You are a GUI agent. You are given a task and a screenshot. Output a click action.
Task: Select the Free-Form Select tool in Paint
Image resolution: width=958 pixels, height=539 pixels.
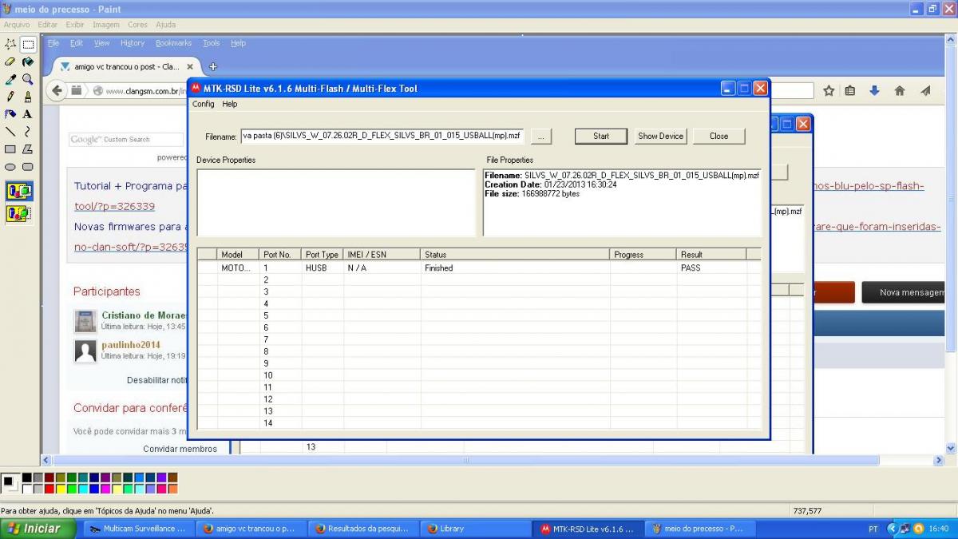click(x=10, y=45)
